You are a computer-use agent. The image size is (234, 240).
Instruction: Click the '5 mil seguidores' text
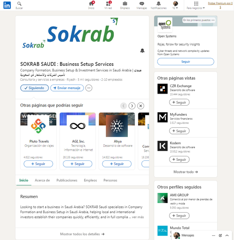pyautogui.click(x=88, y=80)
